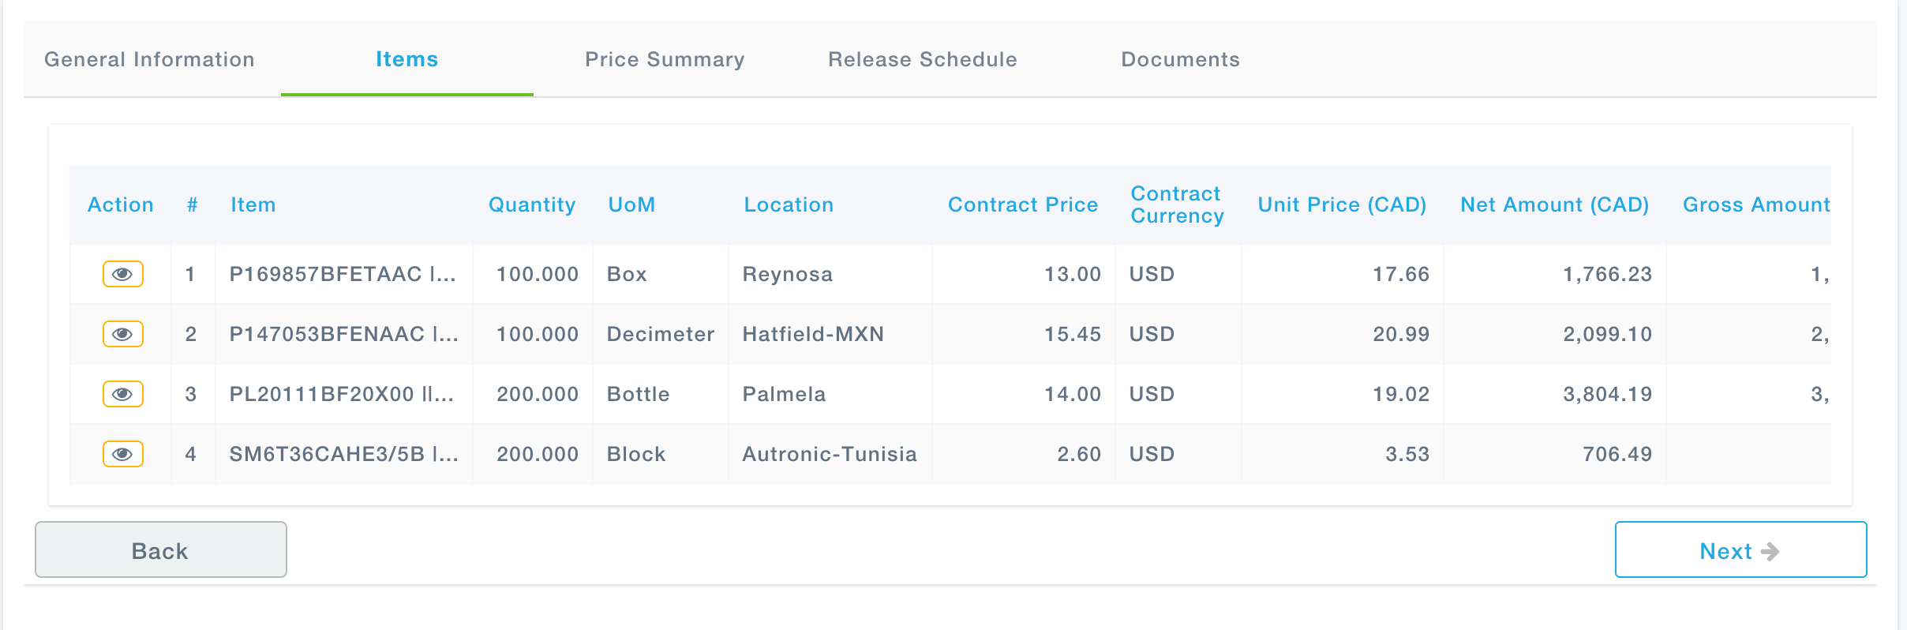Click eye icon for row 2
1907x630 pixels.
coord(122,334)
